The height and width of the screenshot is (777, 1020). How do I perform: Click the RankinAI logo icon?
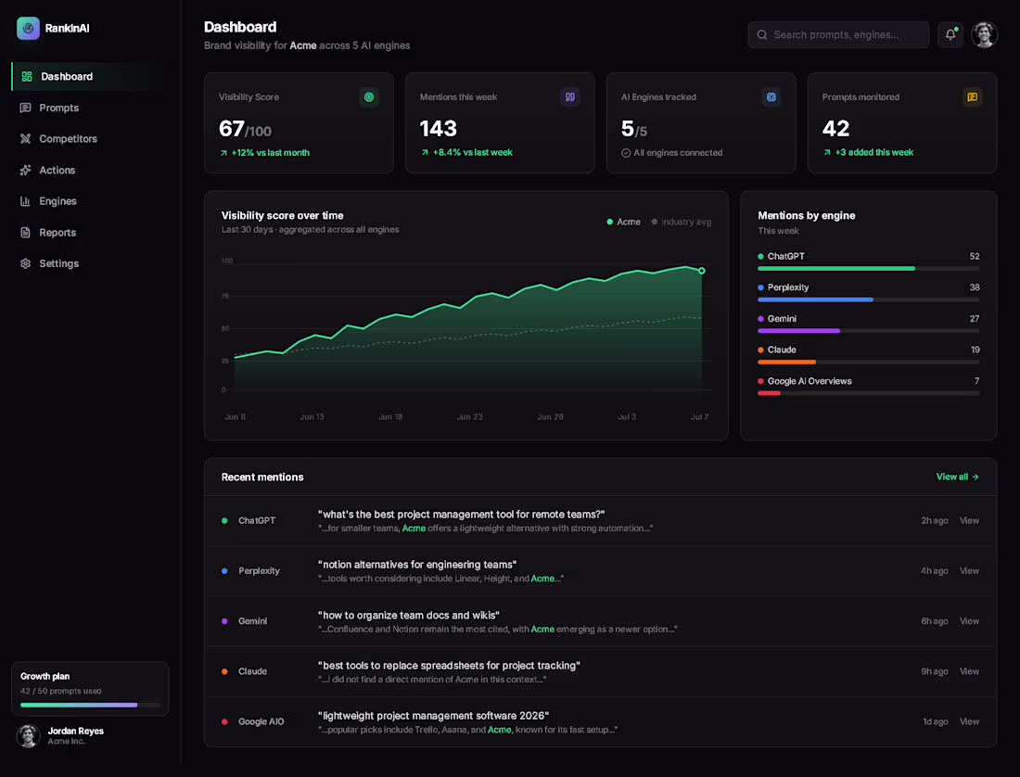(x=28, y=28)
